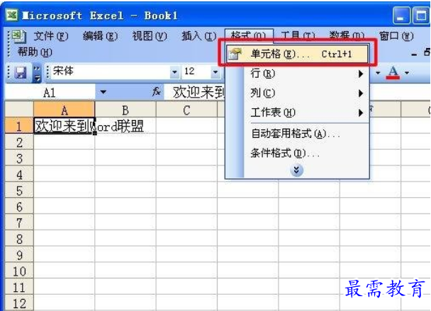Minimize the Excel window

tap(401, 16)
